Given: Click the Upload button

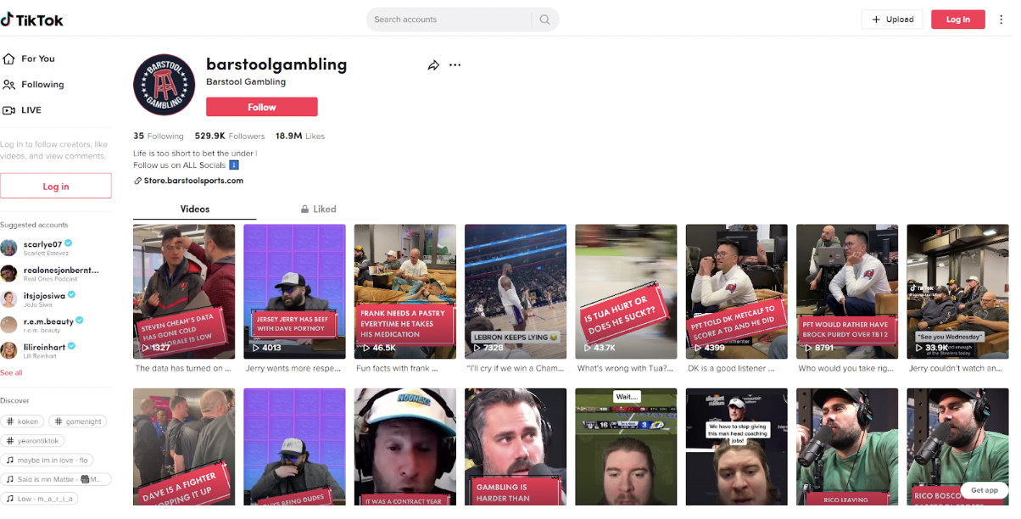Looking at the screenshot, I should (892, 20).
